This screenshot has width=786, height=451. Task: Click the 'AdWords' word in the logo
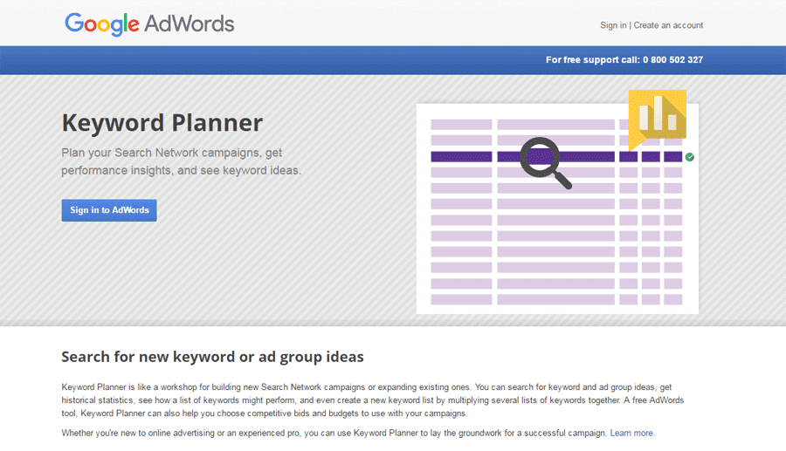(x=190, y=24)
